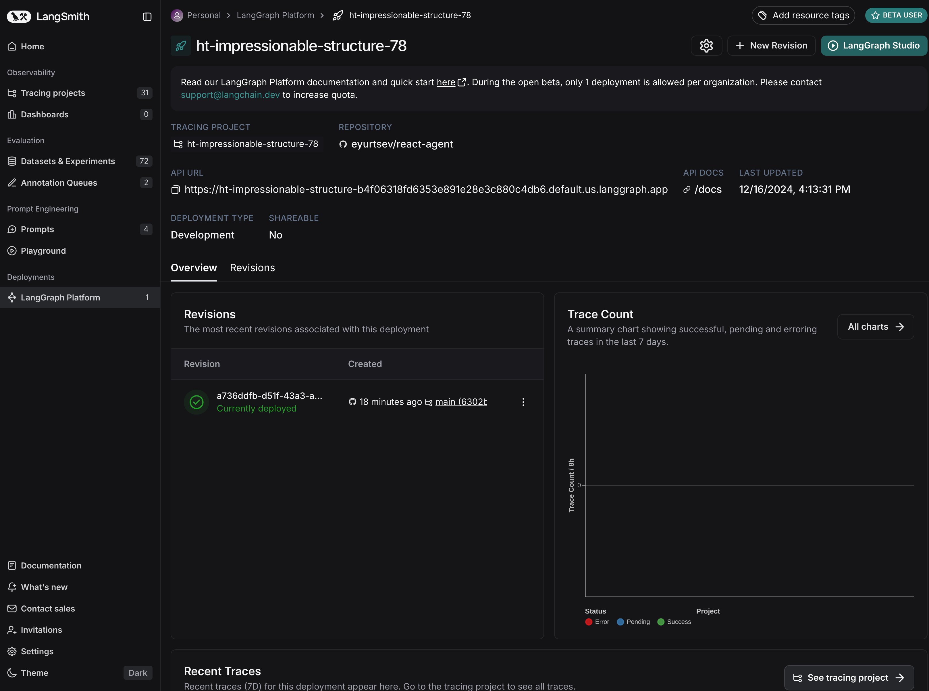The width and height of the screenshot is (929, 691).
Task: Click the green deployed check icon
Action: click(196, 402)
